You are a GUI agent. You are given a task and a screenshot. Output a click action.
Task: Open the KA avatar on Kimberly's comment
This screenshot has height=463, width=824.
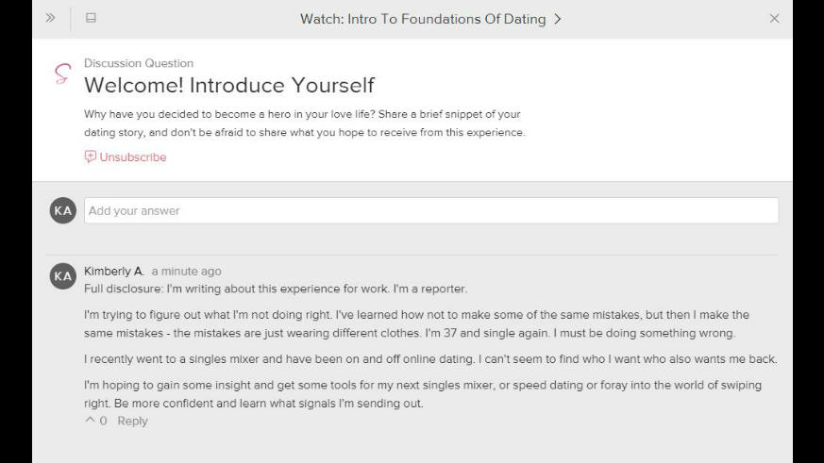(x=63, y=276)
